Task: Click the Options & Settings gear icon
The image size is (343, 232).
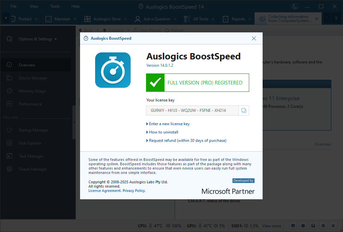Action: [x=9, y=39]
